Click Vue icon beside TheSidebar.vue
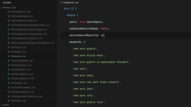 click(x=9, y=83)
